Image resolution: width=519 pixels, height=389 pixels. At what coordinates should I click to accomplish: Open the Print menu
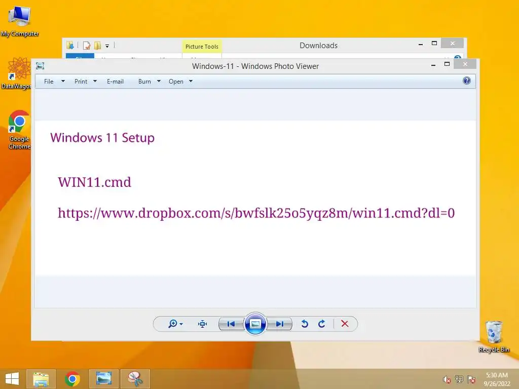click(x=81, y=82)
